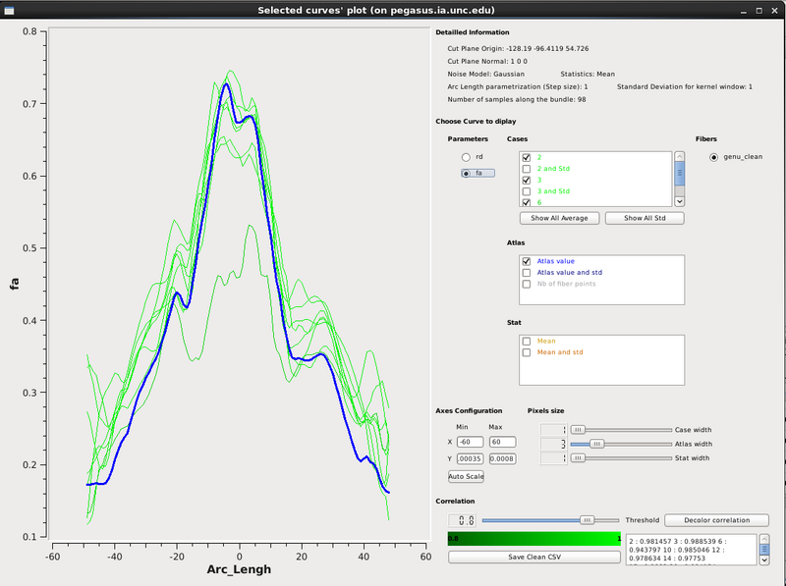
Task: Enable the Mean stat checkbox
Action: click(527, 341)
